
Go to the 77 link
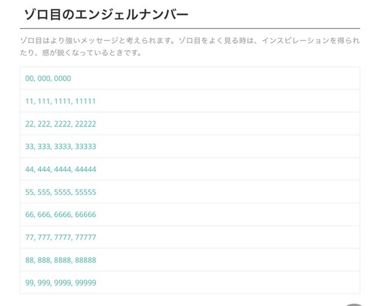(30, 238)
